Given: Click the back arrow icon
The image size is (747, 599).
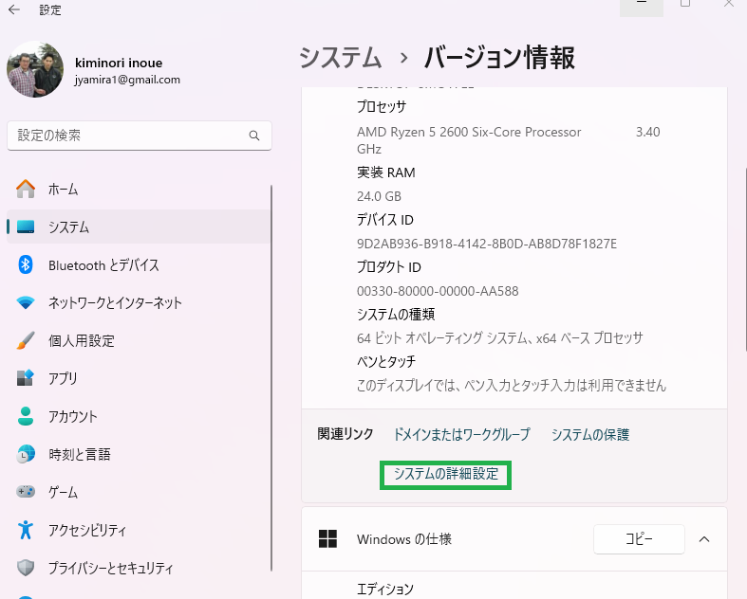Looking at the screenshot, I should 14,9.
